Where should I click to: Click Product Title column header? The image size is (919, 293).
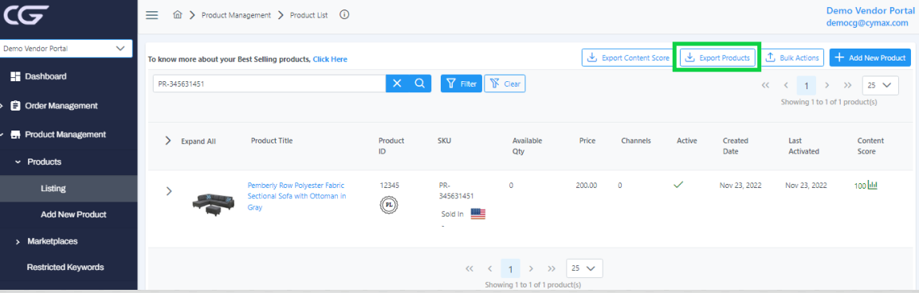tap(272, 141)
